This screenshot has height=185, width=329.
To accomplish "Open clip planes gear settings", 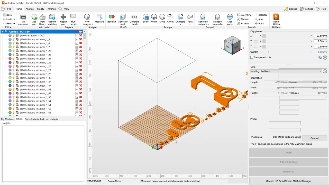I will [325, 58].
